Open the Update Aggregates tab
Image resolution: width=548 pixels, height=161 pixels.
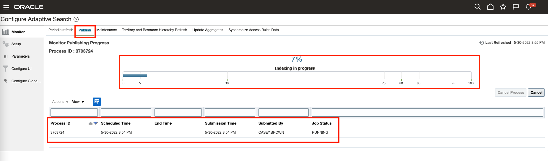click(208, 30)
